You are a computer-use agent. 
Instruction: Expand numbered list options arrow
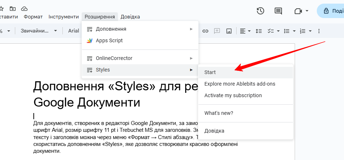(x=310, y=31)
